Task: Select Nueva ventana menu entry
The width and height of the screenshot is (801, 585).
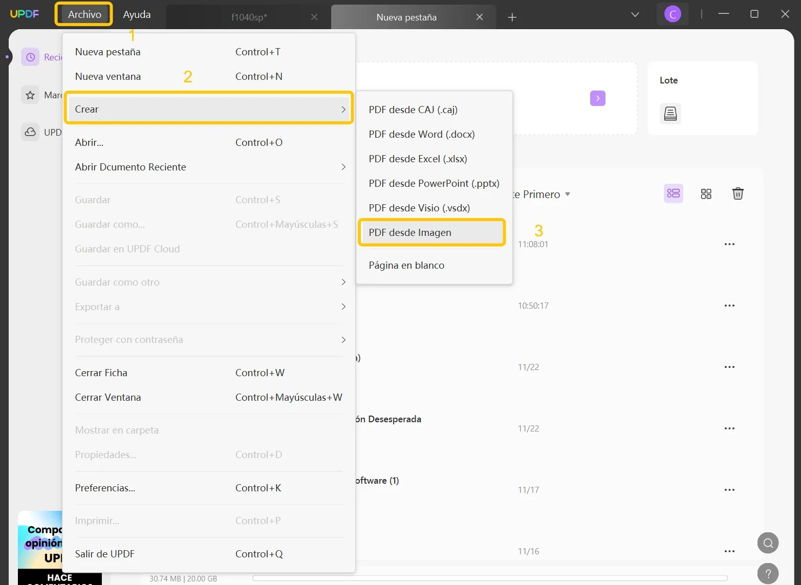Action: pyautogui.click(x=209, y=76)
